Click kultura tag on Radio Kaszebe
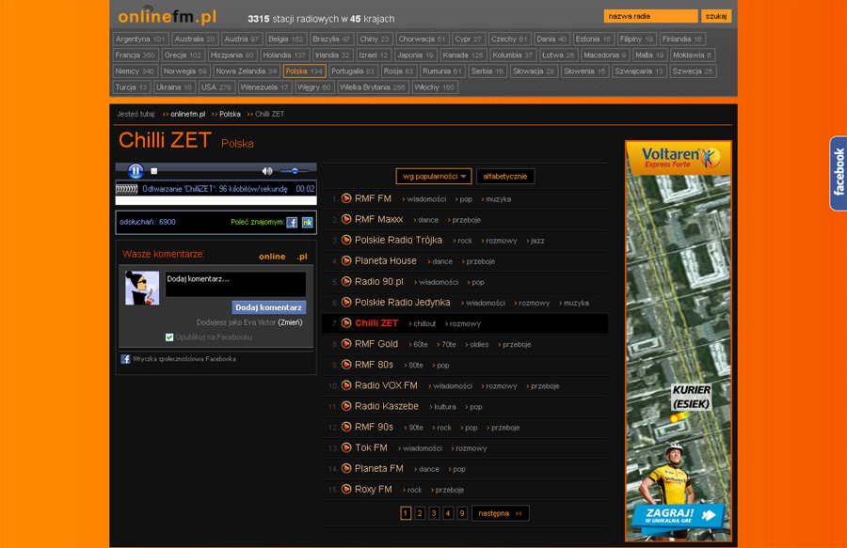 (445, 407)
